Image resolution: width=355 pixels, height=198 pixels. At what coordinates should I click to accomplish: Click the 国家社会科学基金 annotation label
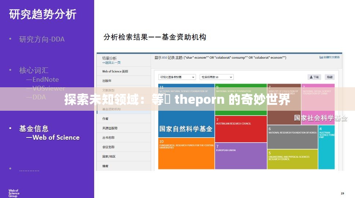(321, 118)
